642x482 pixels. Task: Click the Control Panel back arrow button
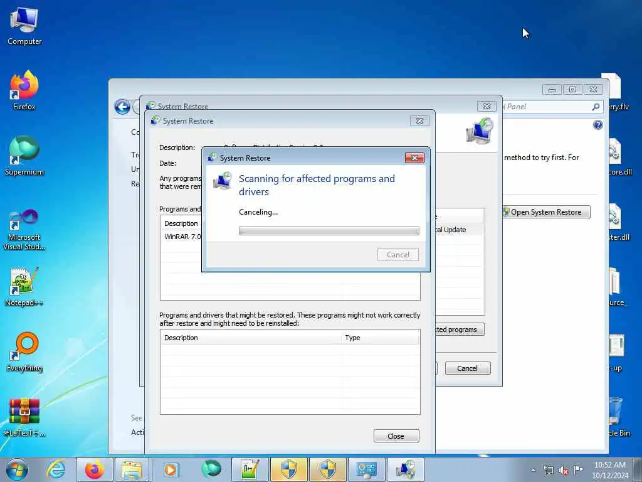122,107
